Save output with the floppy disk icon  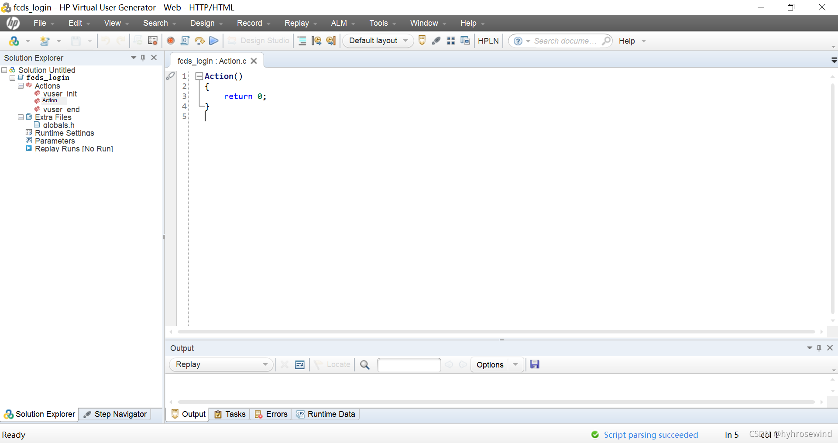535,364
